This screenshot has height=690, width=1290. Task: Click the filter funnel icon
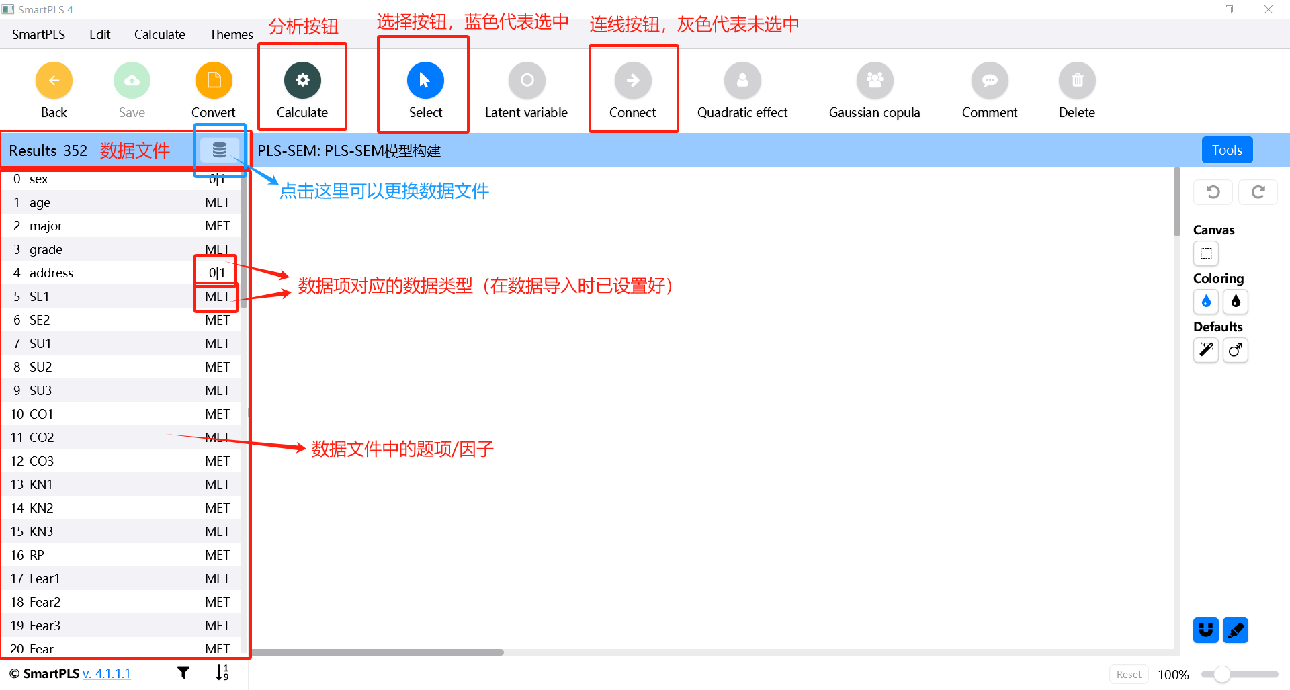point(183,673)
